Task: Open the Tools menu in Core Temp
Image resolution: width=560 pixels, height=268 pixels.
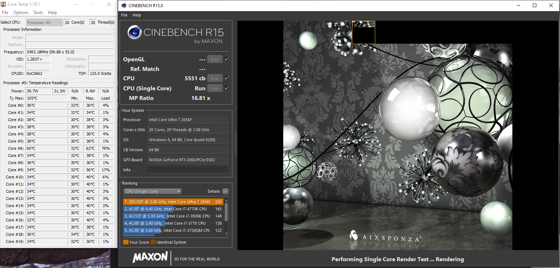Action: tap(38, 13)
